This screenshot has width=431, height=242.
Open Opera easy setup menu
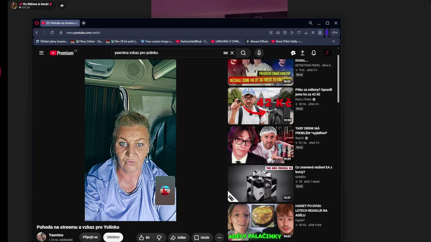[313, 33]
